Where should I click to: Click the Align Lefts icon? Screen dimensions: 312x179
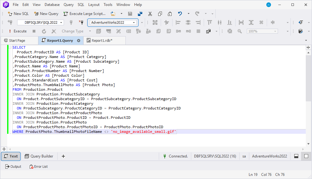pyautogui.click(x=178, y=22)
